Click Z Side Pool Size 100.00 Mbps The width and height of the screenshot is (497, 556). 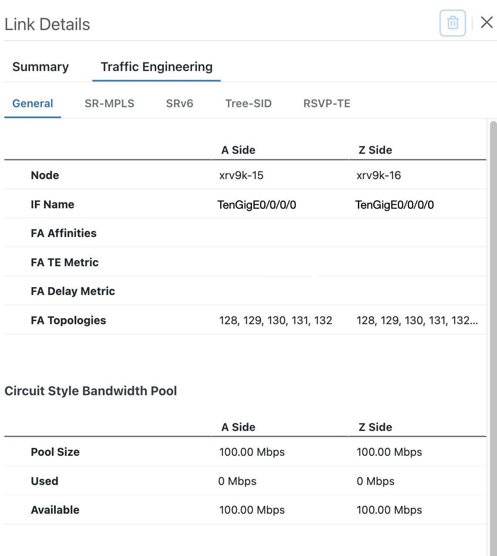coord(389,452)
